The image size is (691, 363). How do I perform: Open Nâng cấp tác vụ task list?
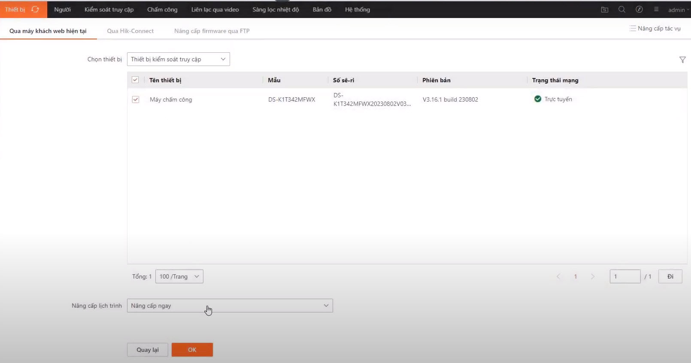[655, 29]
